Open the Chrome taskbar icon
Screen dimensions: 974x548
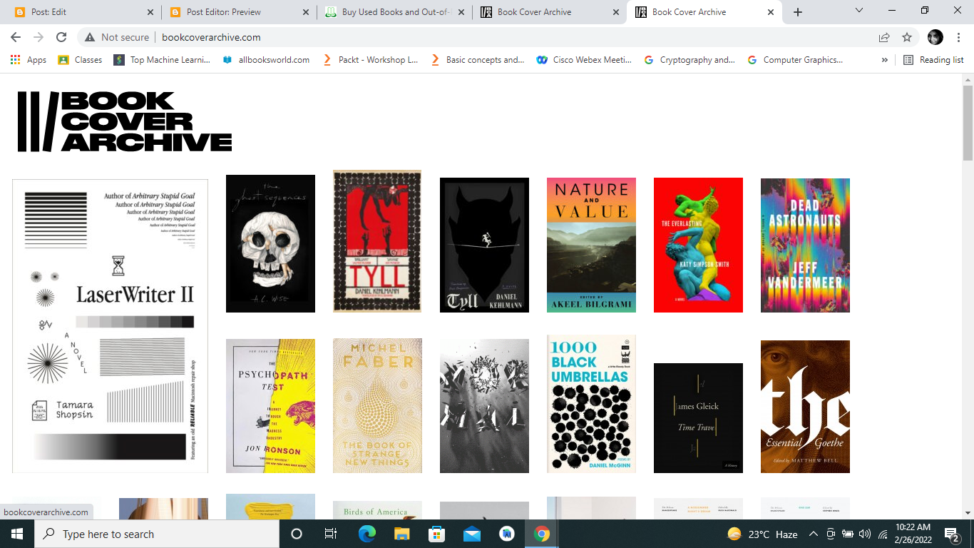point(542,534)
